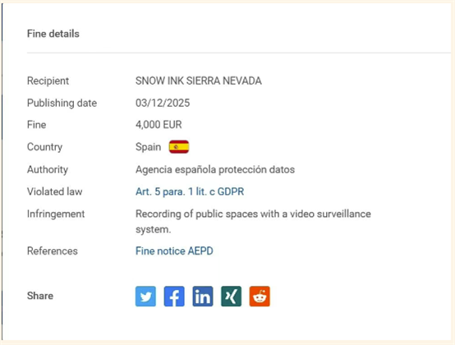Post to Reddit via share icon
455x345 pixels.
tap(260, 297)
